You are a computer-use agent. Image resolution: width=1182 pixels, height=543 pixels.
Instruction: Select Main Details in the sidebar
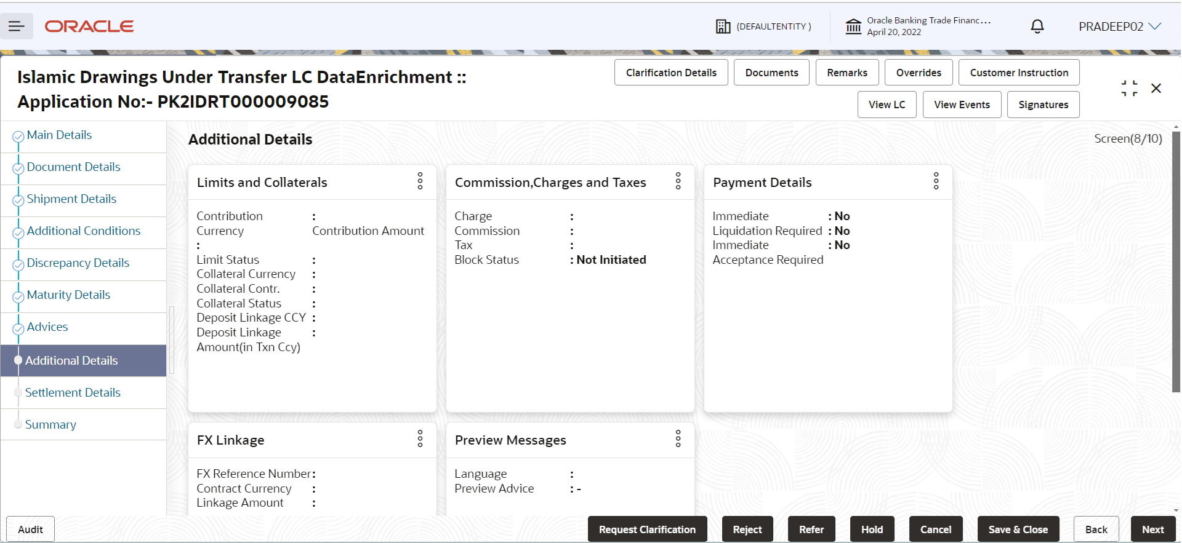click(x=59, y=135)
